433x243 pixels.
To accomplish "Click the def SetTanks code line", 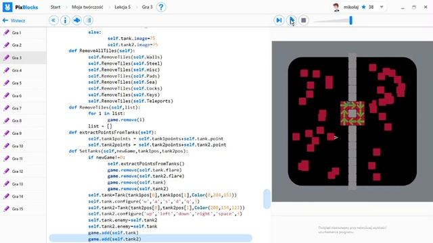I will tap(128, 151).
